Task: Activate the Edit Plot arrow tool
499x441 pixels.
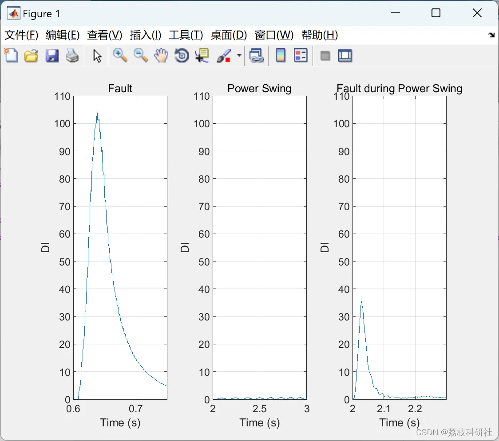Action: 97,55
